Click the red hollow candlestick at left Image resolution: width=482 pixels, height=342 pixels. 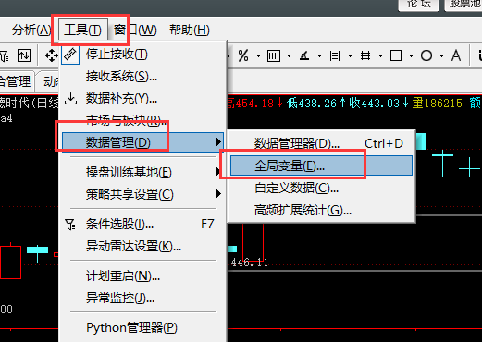pos(11,262)
